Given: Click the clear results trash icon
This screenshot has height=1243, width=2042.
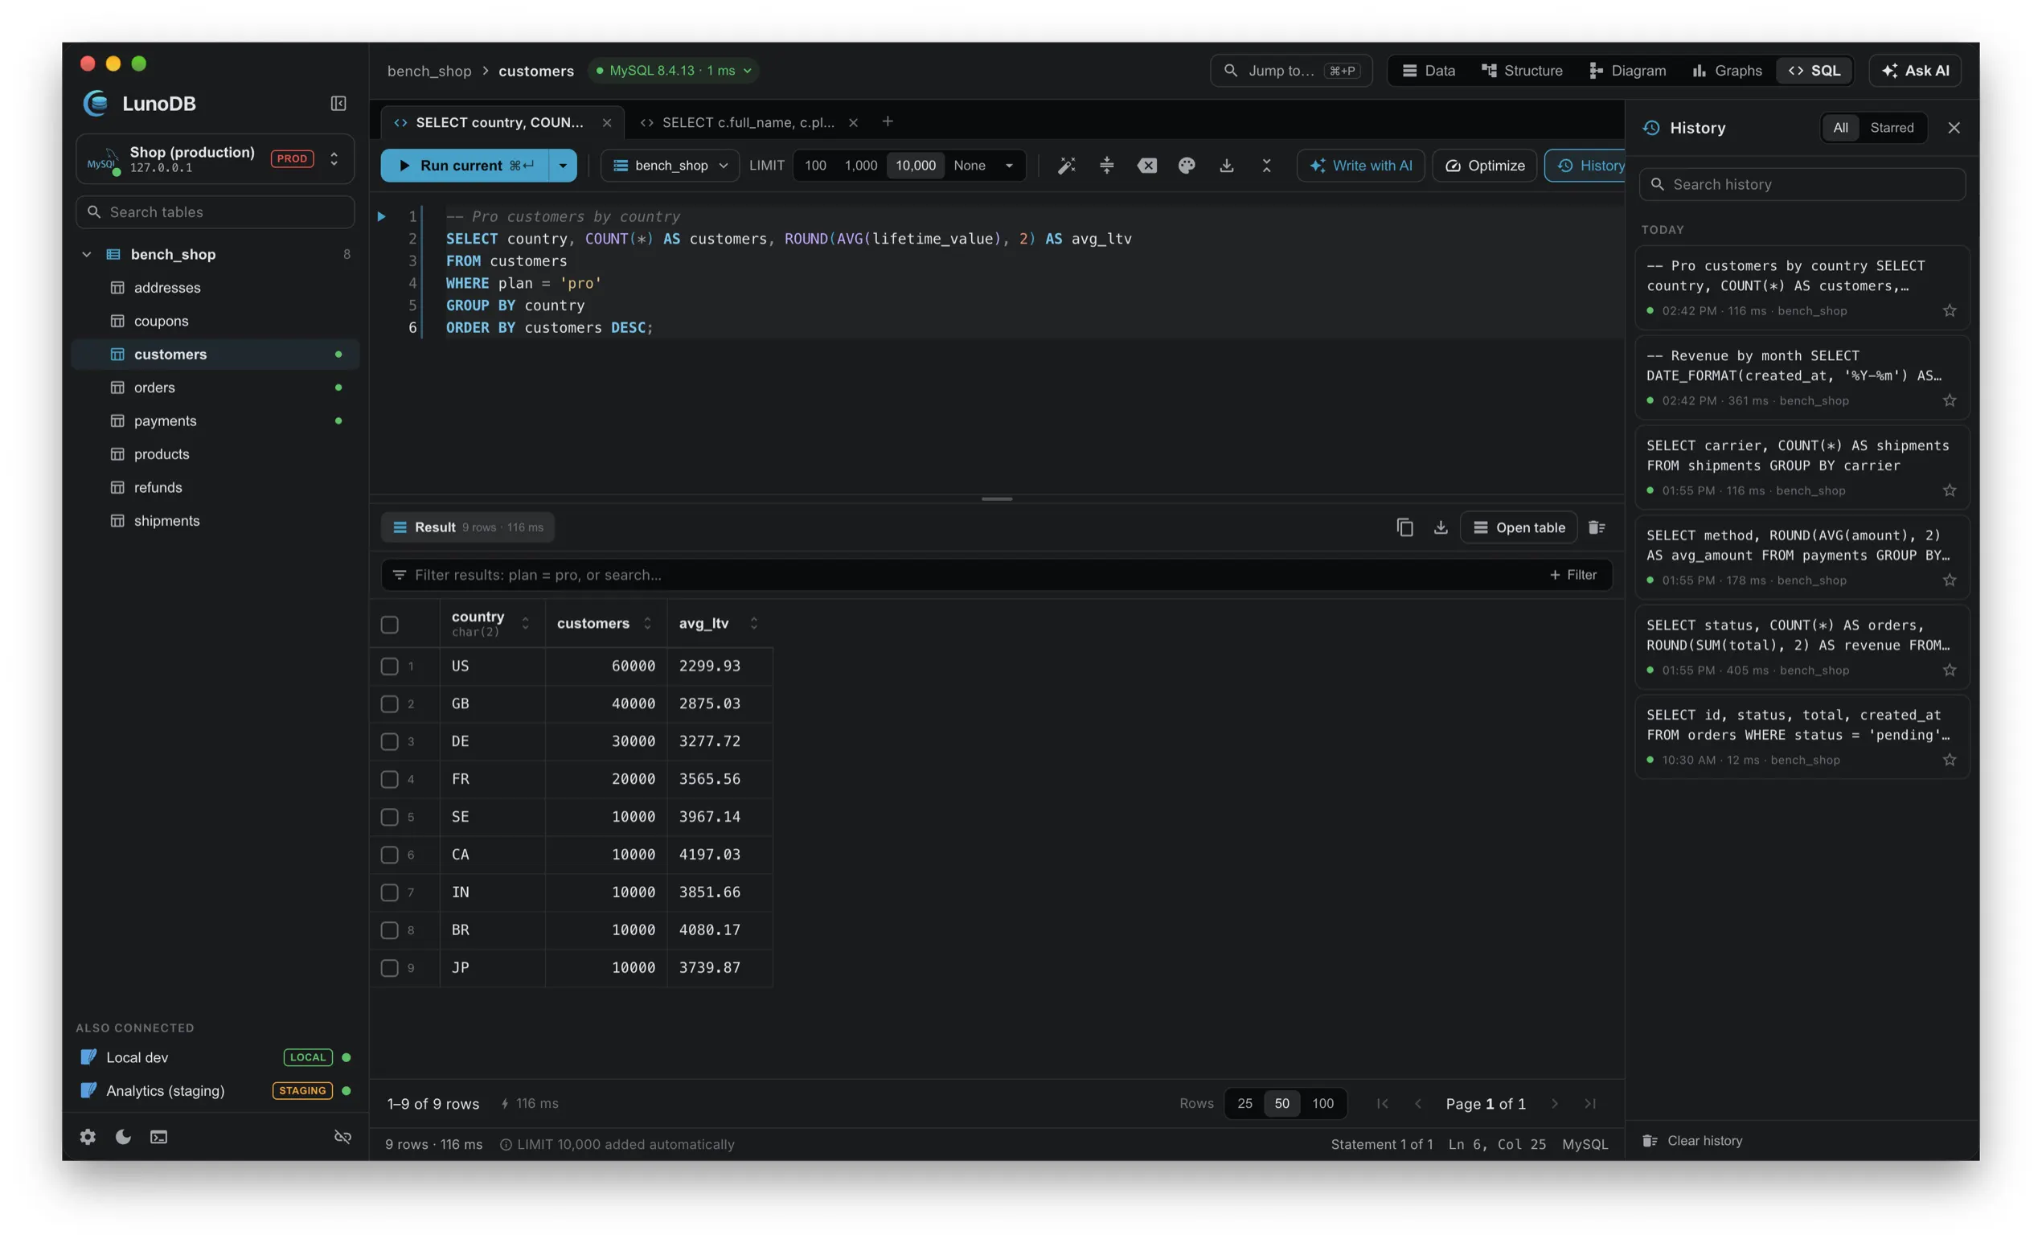Looking at the screenshot, I should pyautogui.click(x=1597, y=528).
